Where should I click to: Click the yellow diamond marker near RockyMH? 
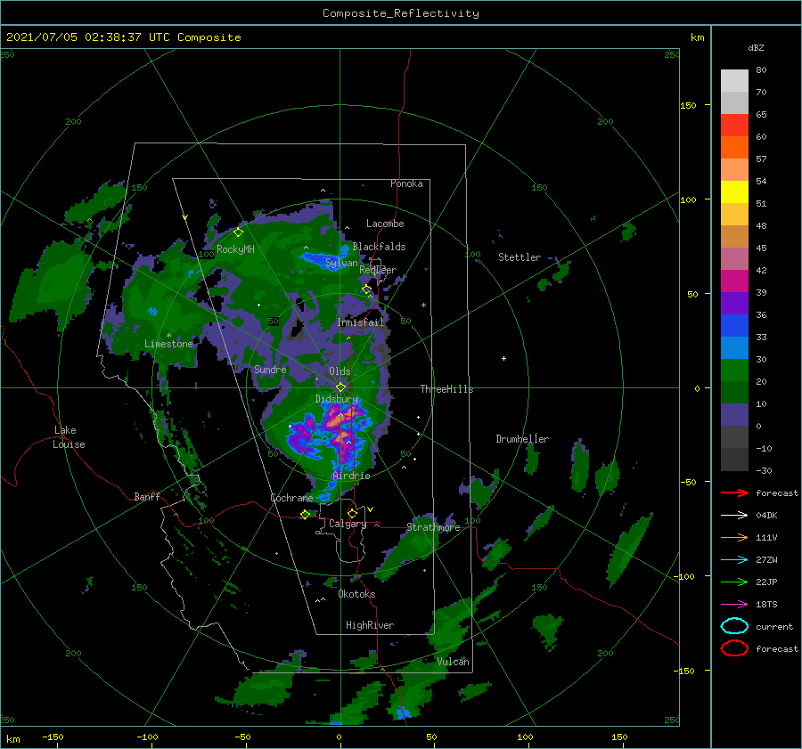(x=238, y=232)
